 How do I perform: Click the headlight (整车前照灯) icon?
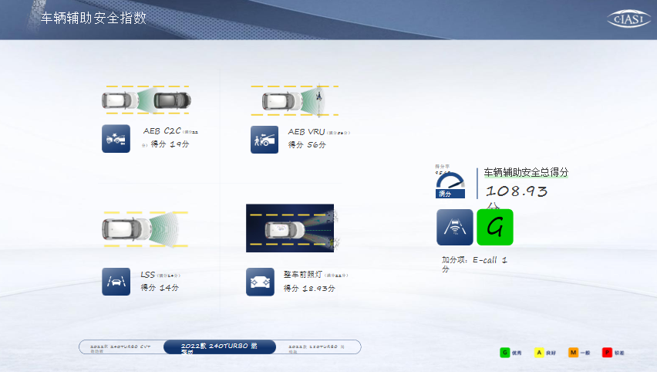260,282
